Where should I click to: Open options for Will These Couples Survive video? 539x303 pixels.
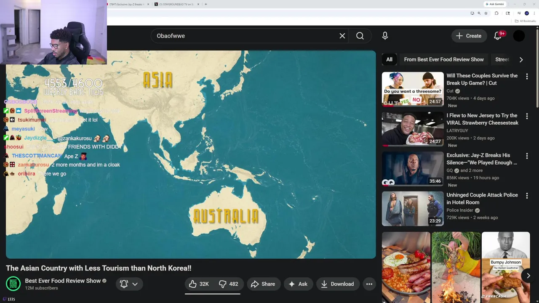click(x=527, y=76)
